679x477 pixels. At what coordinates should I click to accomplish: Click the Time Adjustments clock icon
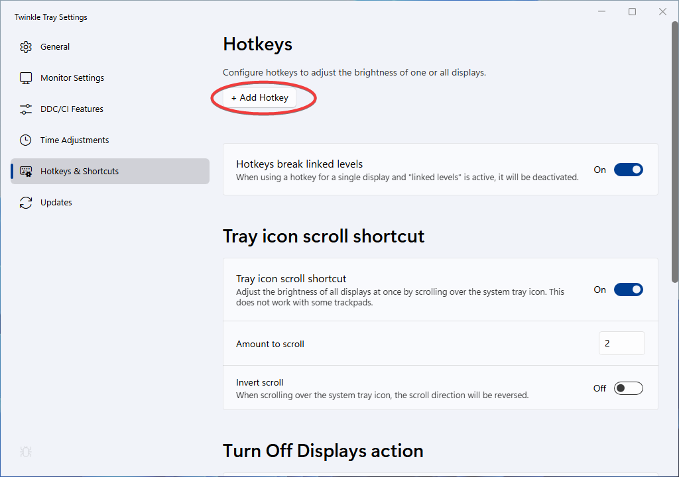(x=26, y=140)
